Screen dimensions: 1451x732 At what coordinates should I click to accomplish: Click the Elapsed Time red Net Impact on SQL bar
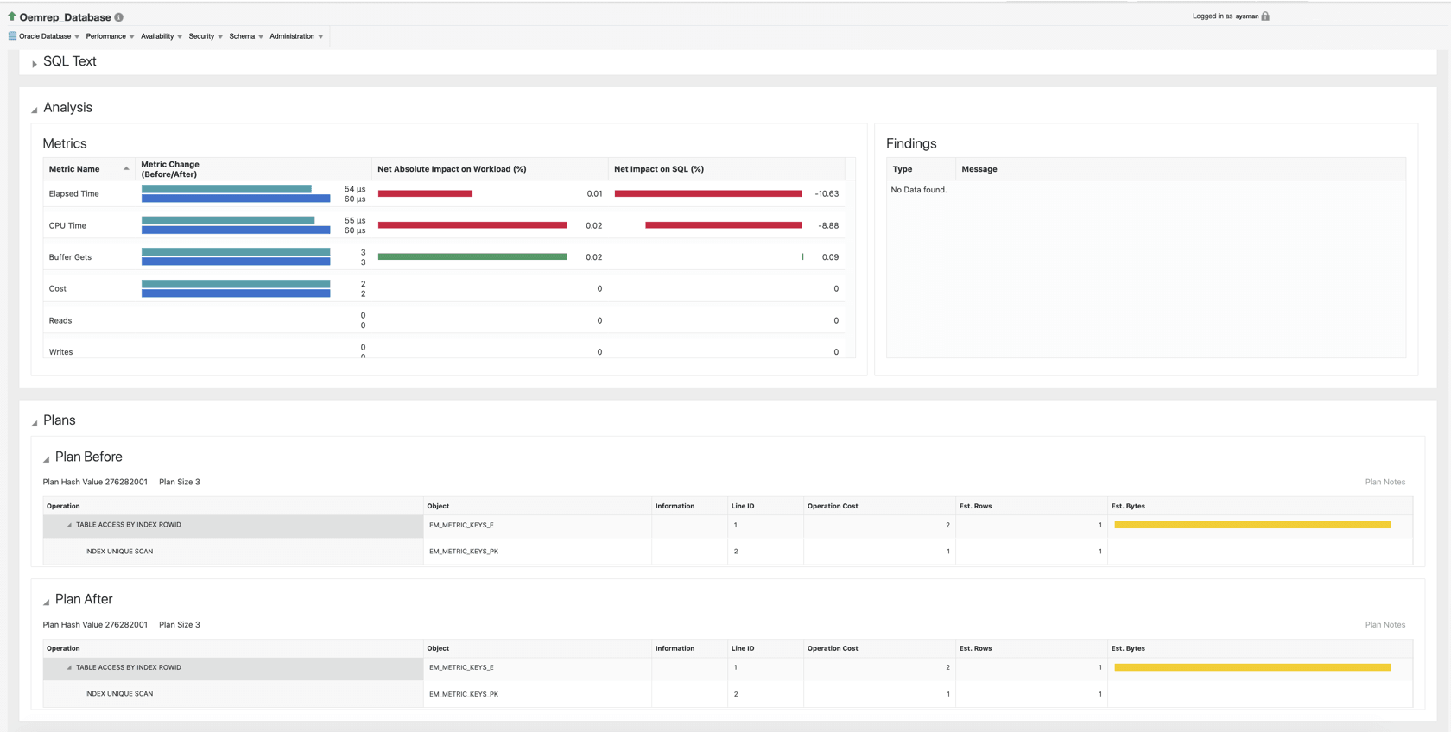(708, 193)
